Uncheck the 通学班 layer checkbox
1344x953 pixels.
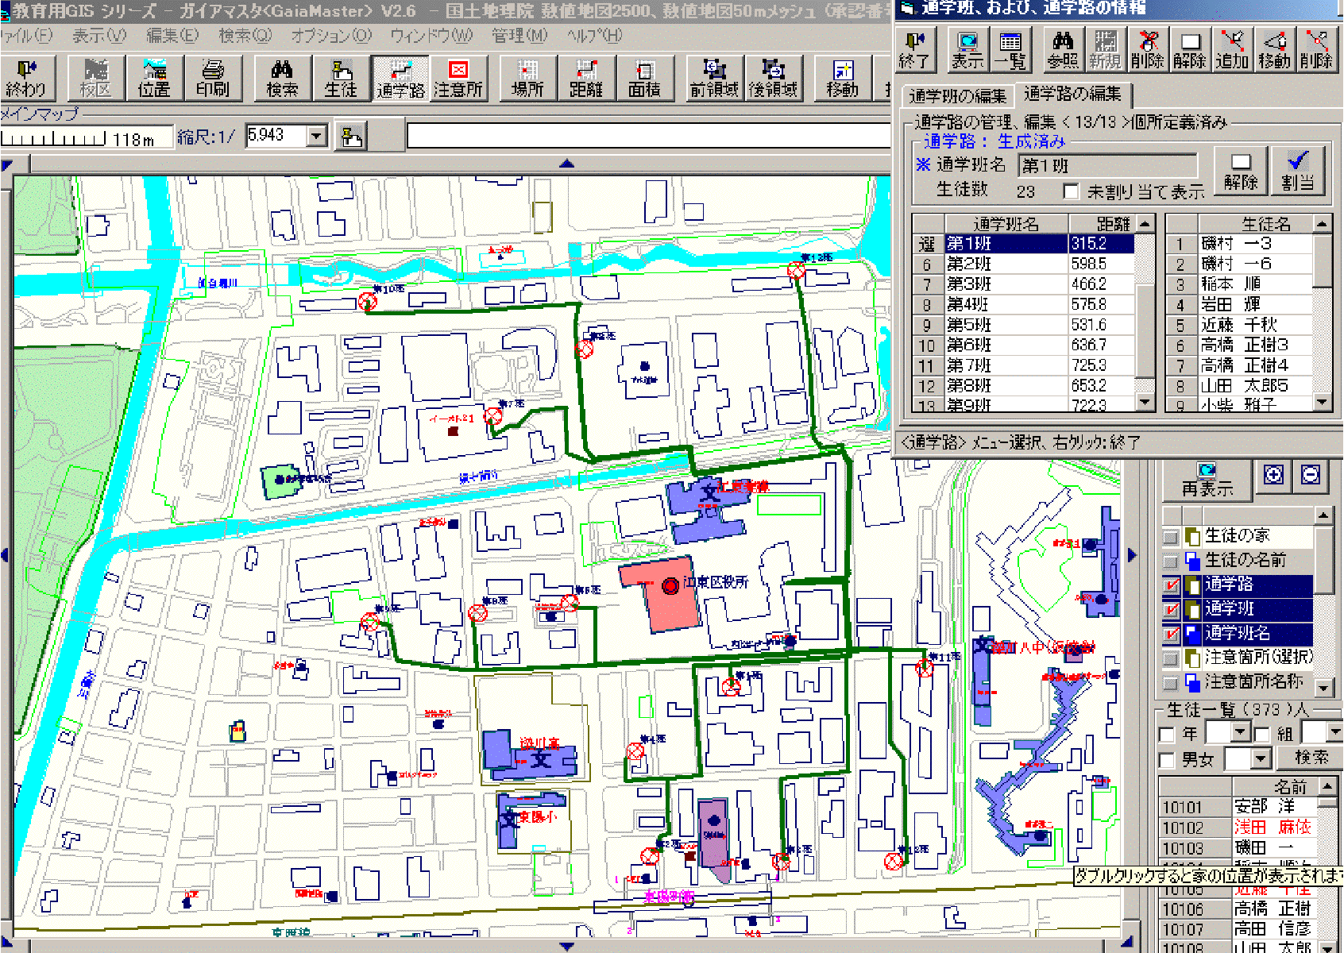[1171, 610]
